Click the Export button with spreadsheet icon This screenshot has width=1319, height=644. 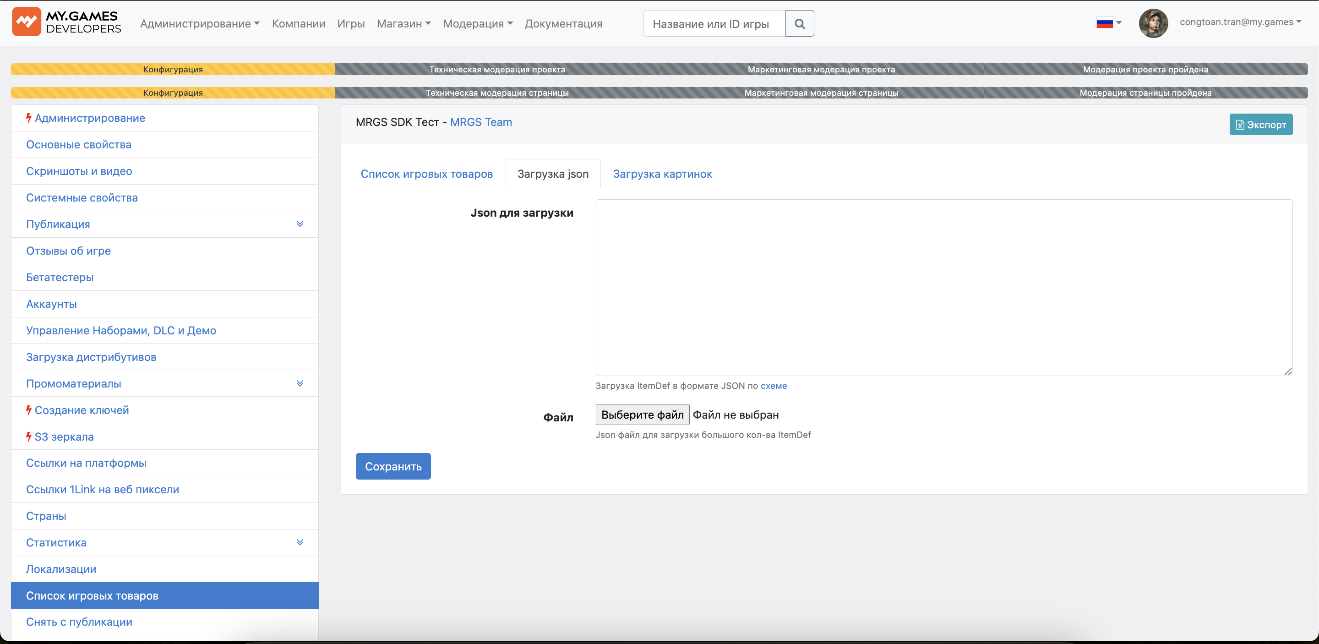pos(1261,125)
